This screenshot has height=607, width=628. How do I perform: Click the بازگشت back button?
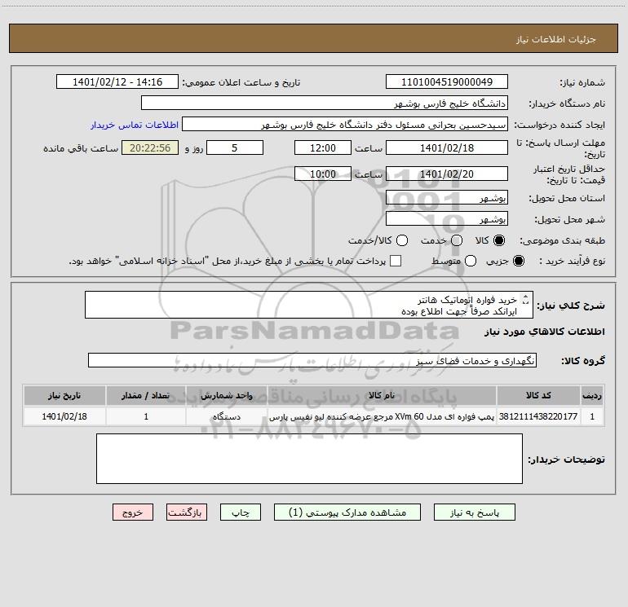pyautogui.click(x=187, y=512)
